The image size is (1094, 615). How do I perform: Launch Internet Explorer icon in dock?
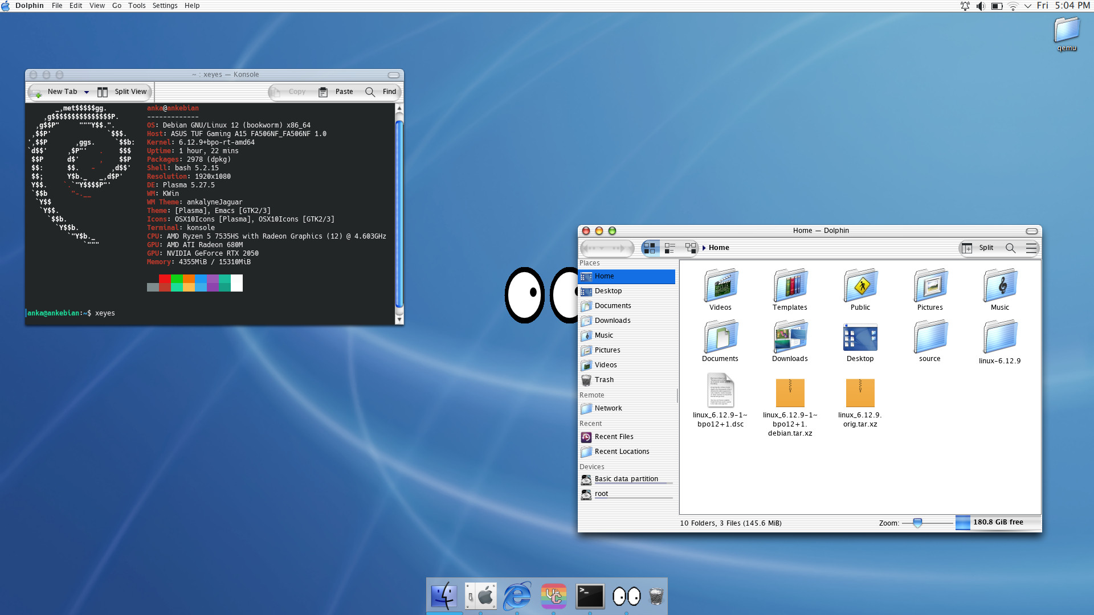click(517, 596)
